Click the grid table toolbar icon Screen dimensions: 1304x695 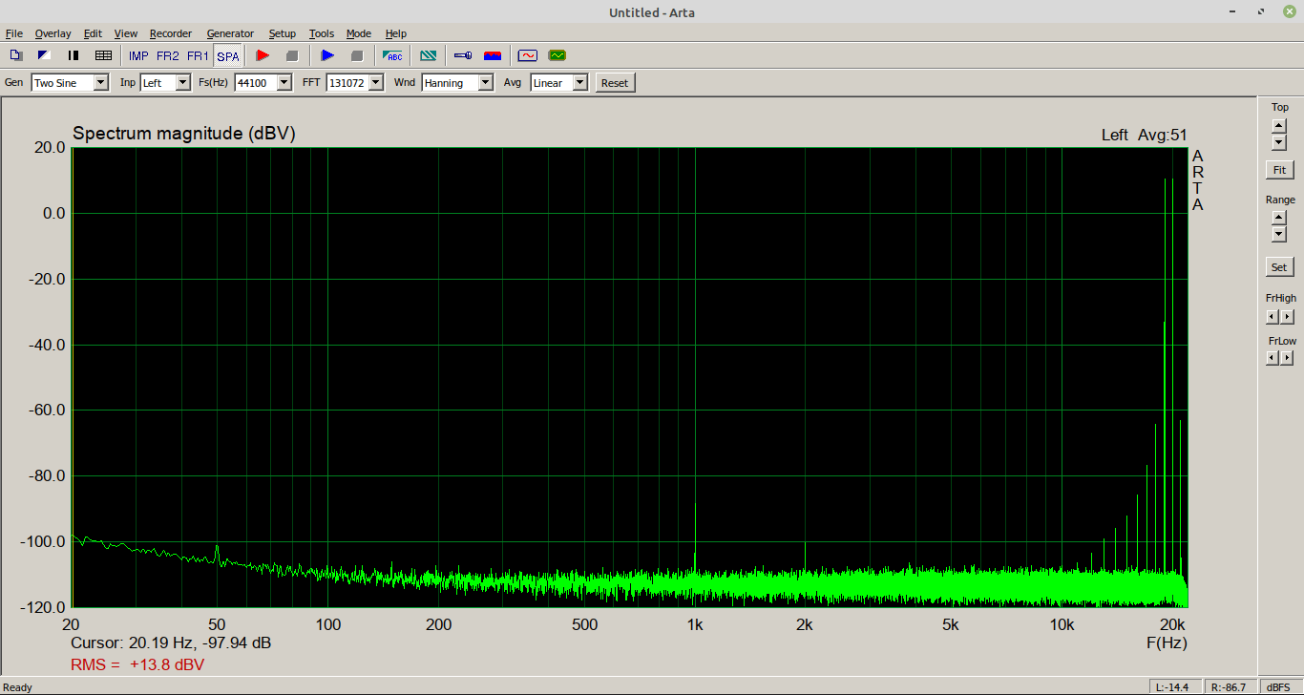103,55
